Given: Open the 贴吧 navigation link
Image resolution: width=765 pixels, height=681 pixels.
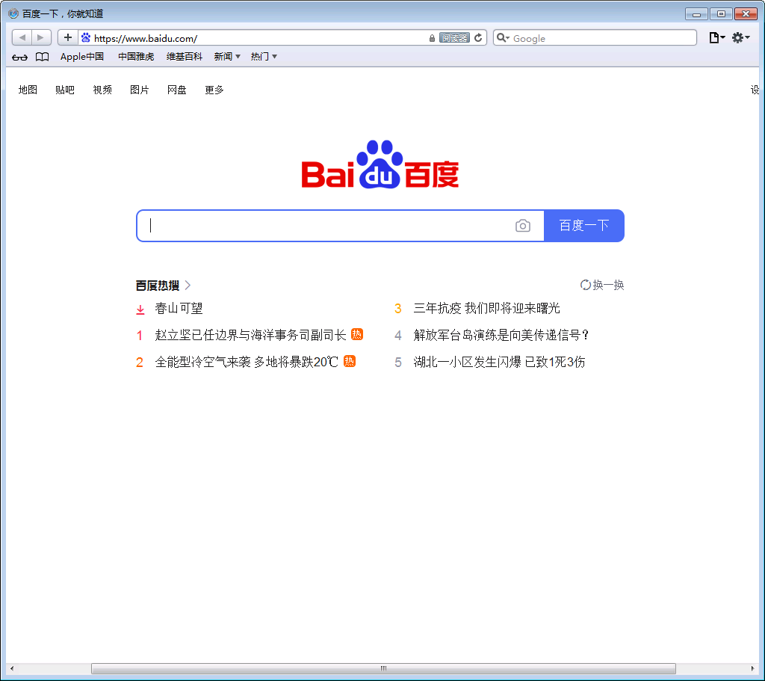Looking at the screenshot, I should (65, 90).
